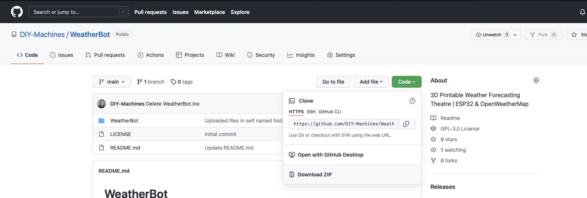Open the WeatherBot folder
Image resolution: width=587 pixels, height=198 pixels.
coord(124,121)
